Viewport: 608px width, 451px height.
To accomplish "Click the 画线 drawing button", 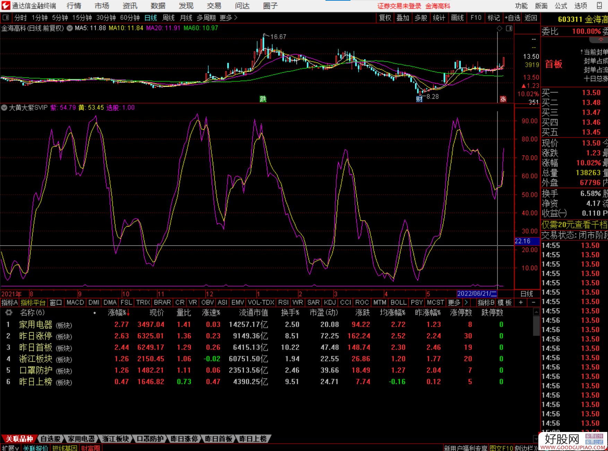I will (x=457, y=18).
